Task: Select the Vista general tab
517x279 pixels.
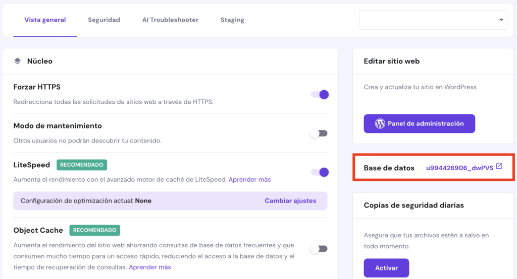Action: click(45, 20)
